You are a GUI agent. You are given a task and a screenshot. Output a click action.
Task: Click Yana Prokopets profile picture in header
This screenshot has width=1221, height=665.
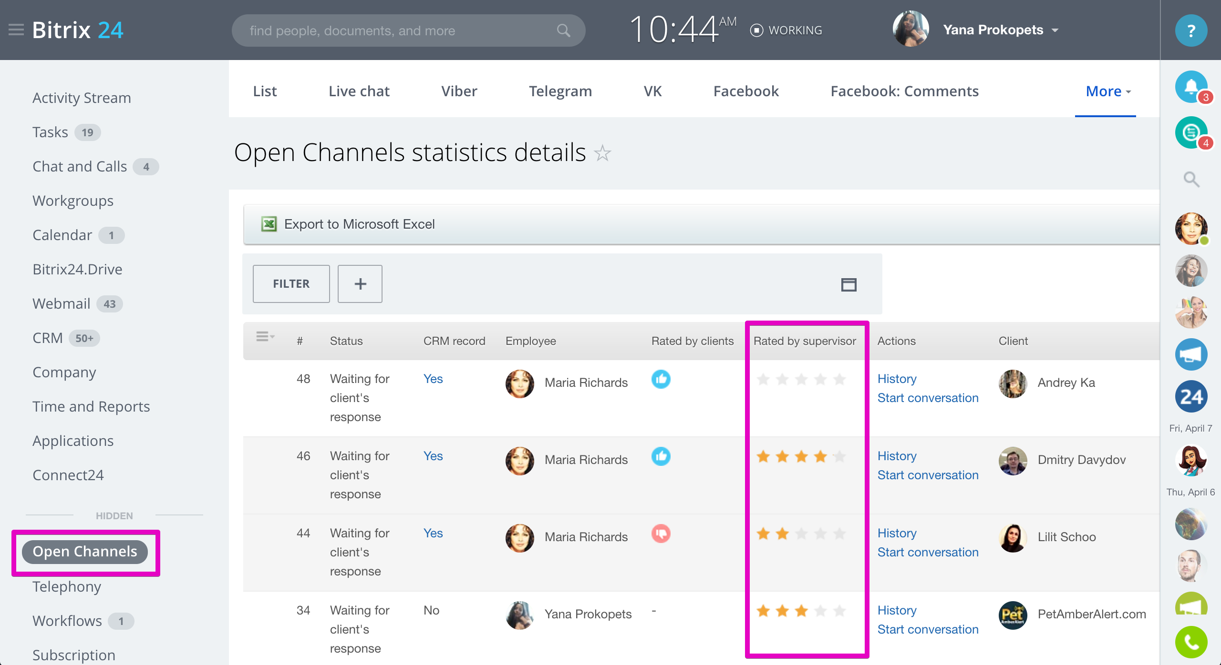(x=911, y=29)
